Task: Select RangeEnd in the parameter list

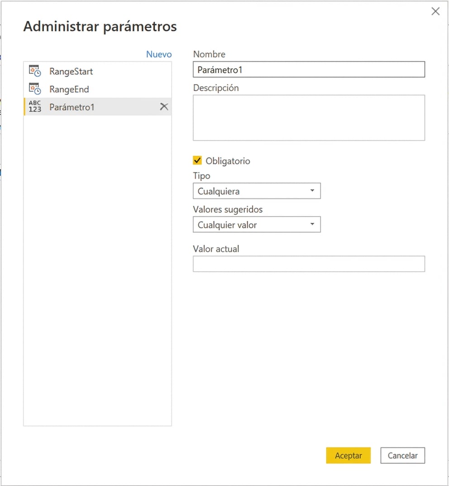Action: tap(98, 89)
